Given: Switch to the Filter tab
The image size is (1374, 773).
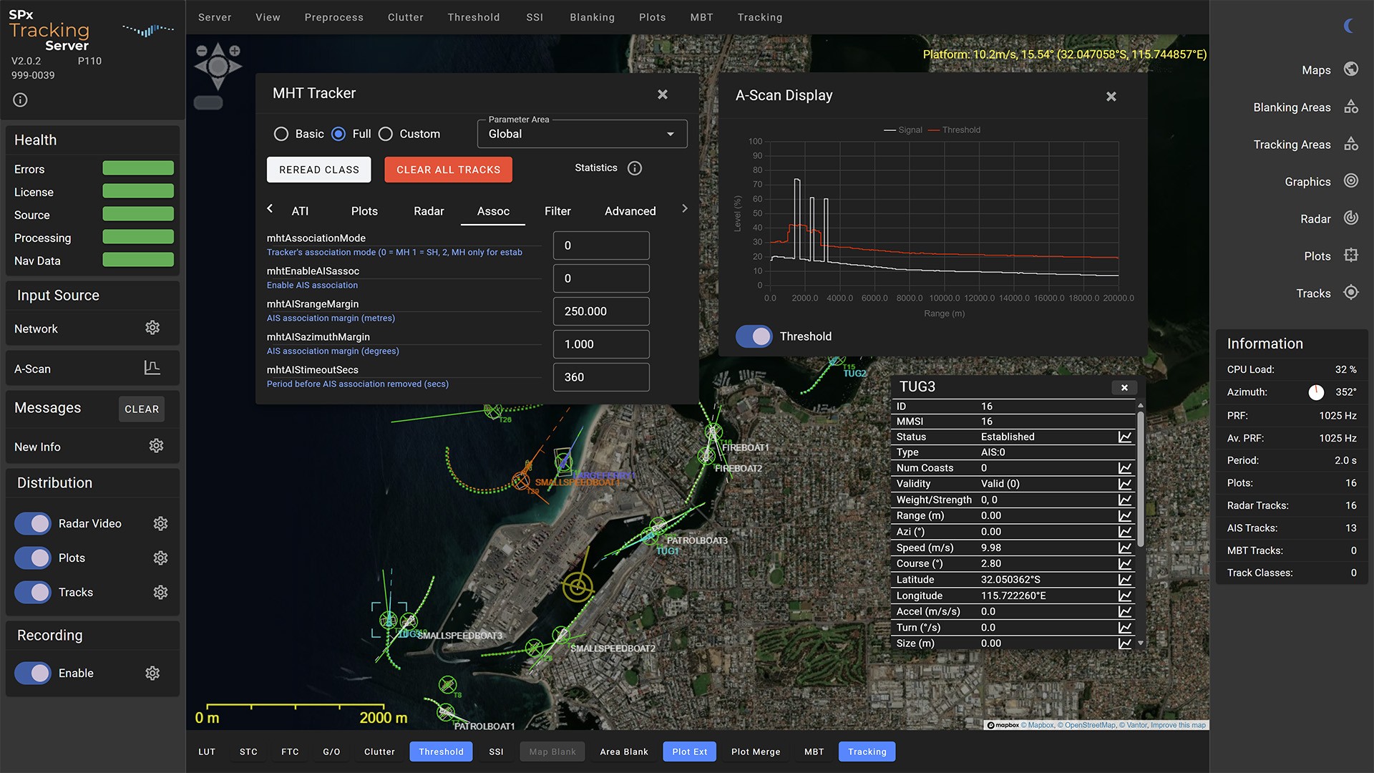Looking at the screenshot, I should coord(557,211).
